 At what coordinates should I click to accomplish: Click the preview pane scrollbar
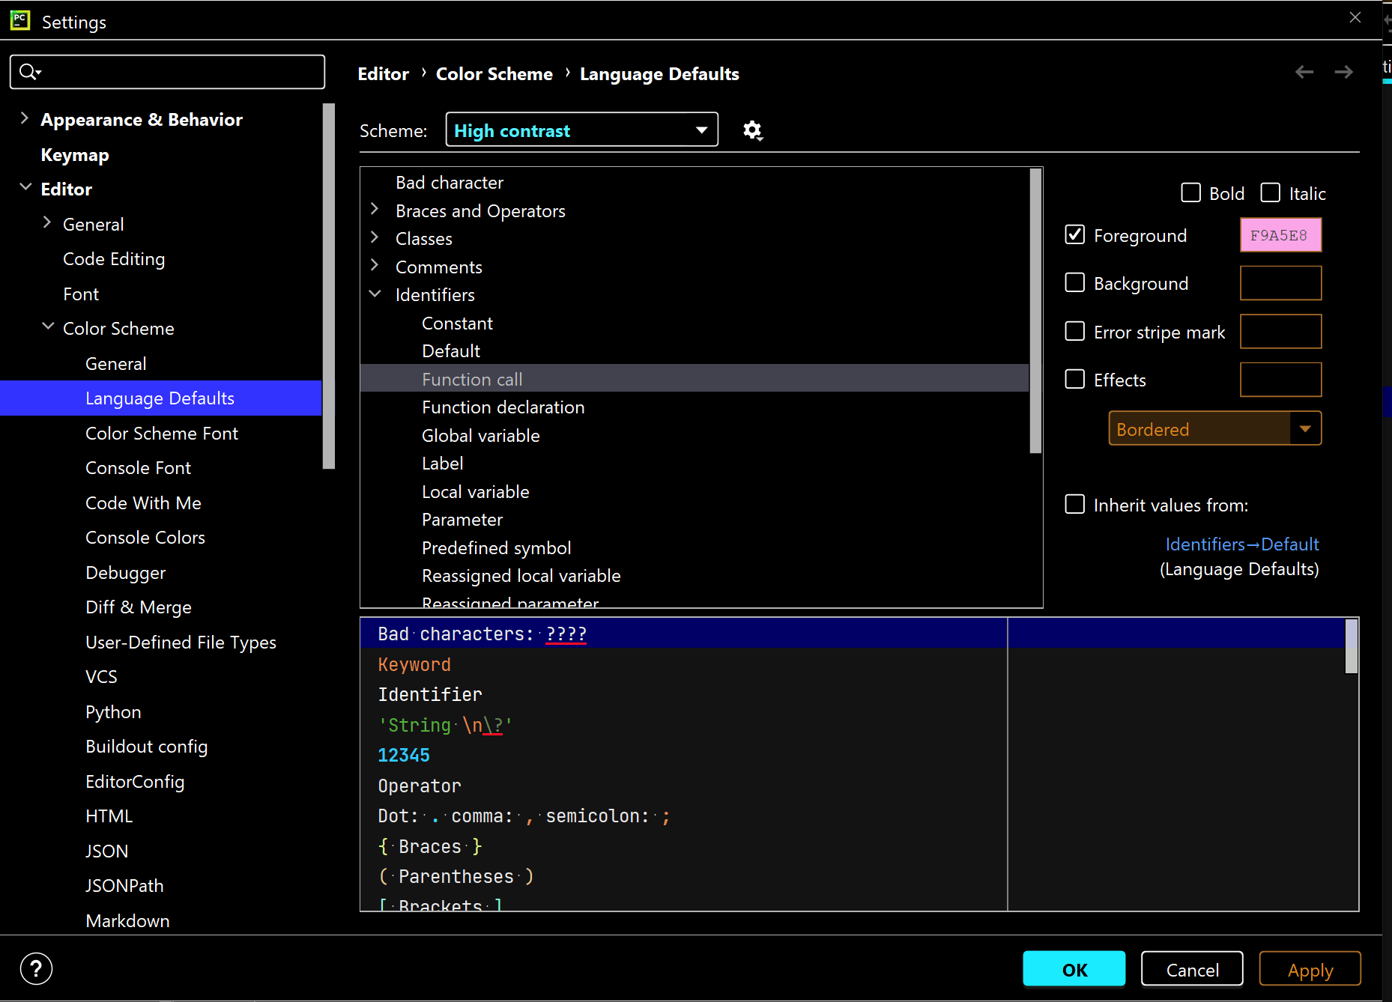coord(1352,646)
